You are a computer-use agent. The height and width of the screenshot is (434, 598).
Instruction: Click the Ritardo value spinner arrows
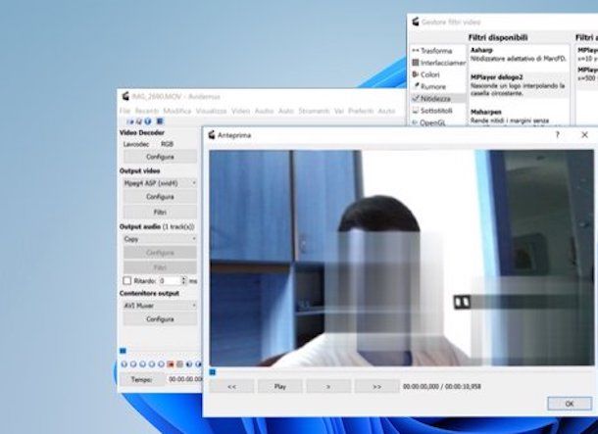click(184, 281)
